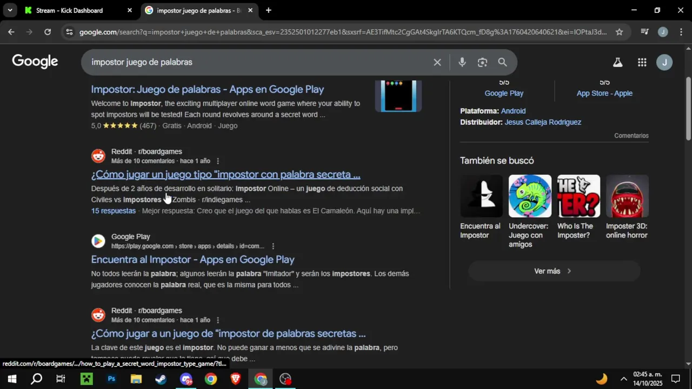This screenshot has height=389, width=692.
Task: Open App Store - Apple rating link
Action: pyautogui.click(x=604, y=93)
